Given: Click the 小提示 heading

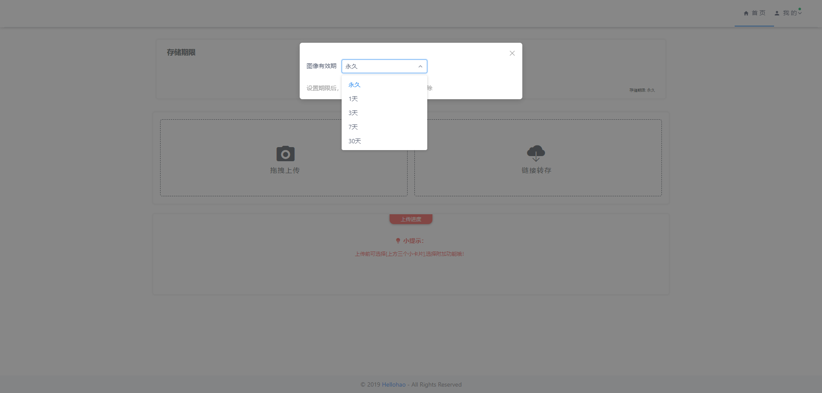Looking at the screenshot, I should [x=413, y=241].
